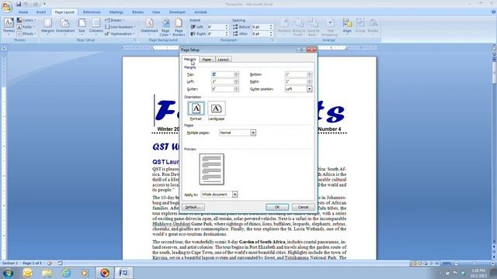The height and width of the screenshot is (279, 497).
Task: Click Bring to Front icon
Action: click(x=298, y=27)
